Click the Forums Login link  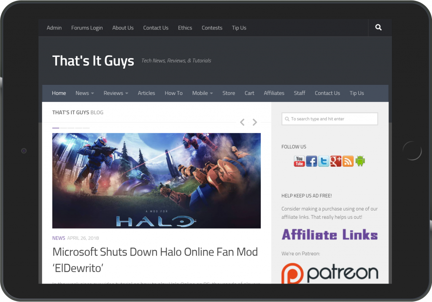[x=87, y=28]
